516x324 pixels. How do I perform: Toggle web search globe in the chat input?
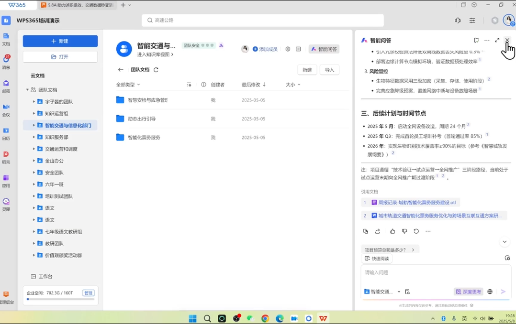click(x=490, y=292)
